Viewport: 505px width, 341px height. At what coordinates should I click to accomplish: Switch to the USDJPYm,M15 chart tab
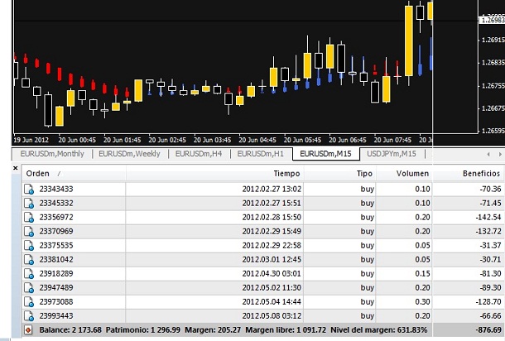pyautogui.click(x=391, y=153)
